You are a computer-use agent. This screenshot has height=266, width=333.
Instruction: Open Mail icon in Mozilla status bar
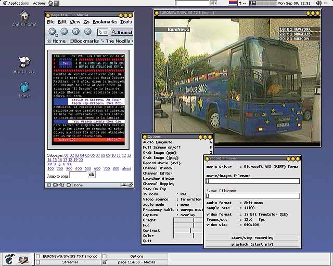(55, 185)
